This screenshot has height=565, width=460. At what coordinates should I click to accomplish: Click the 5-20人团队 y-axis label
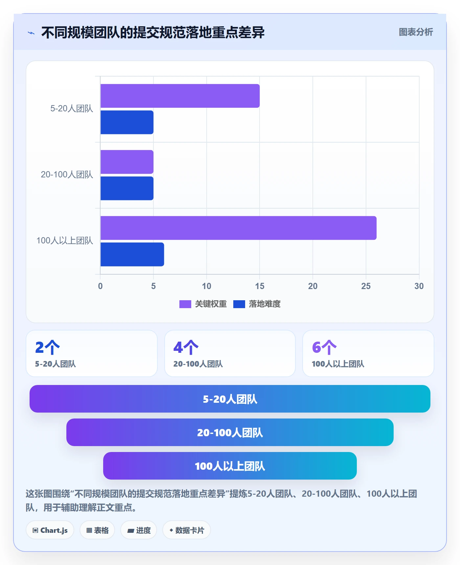72,109
